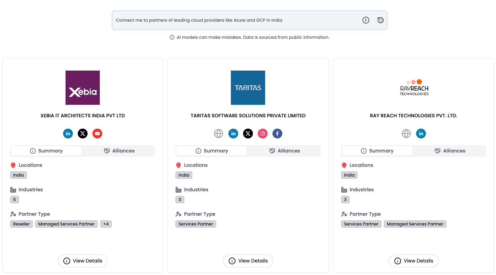View Details for Taritas Software Solutions
This screenshot has width=496, height=275.
coord(248,261)
